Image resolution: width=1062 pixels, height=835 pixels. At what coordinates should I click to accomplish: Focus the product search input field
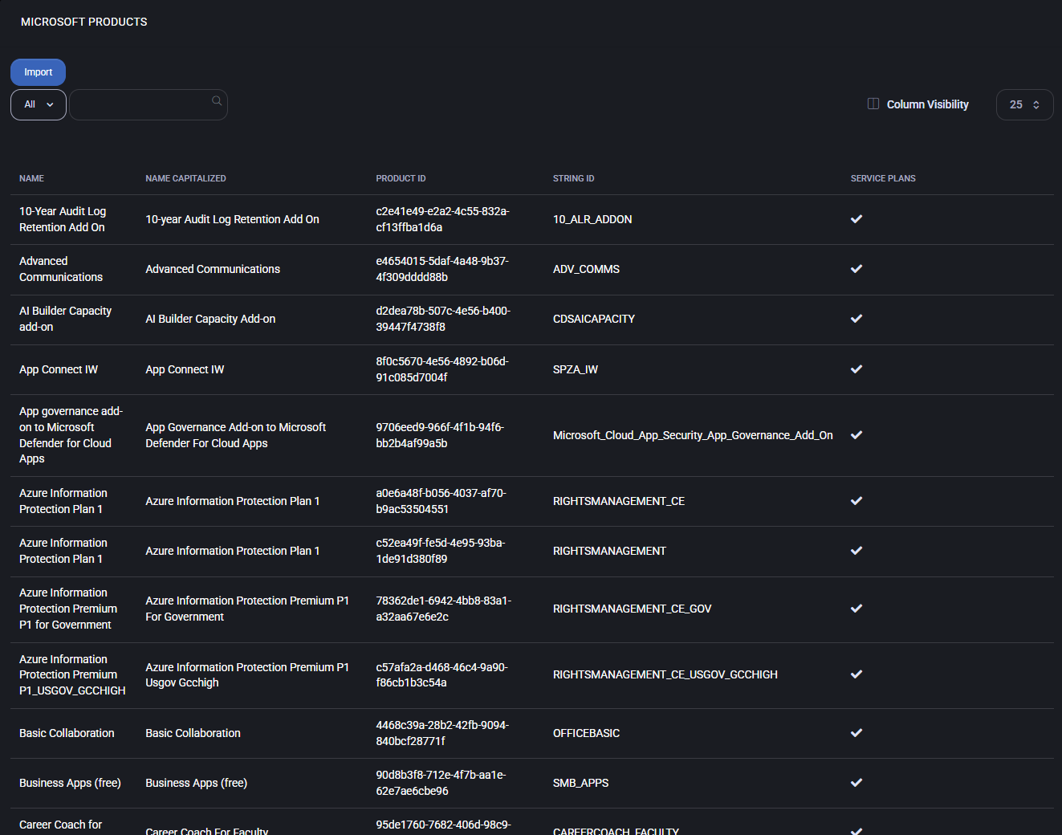click(x=140, y=104)
